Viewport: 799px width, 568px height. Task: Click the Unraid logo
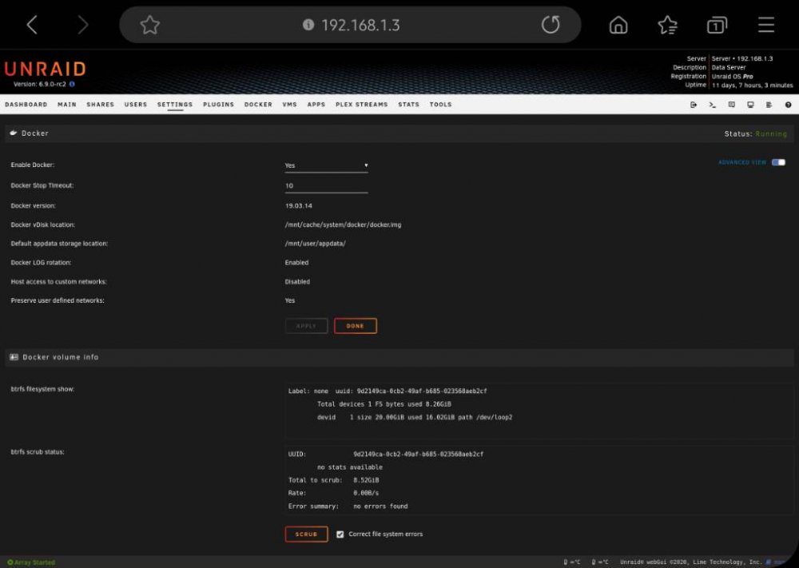[x=46, y=69]
